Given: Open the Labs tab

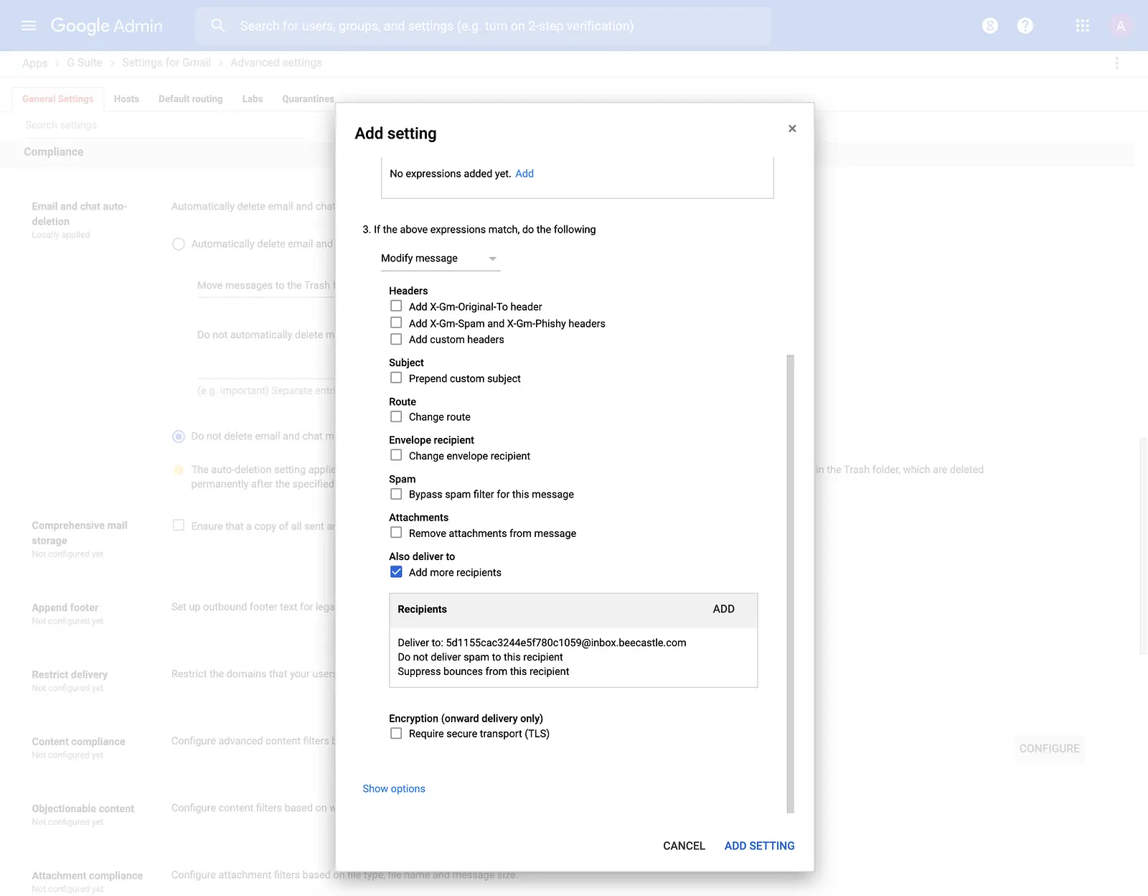Looking at the screenshot, I should pyautogui.click(x=253, y=99).
